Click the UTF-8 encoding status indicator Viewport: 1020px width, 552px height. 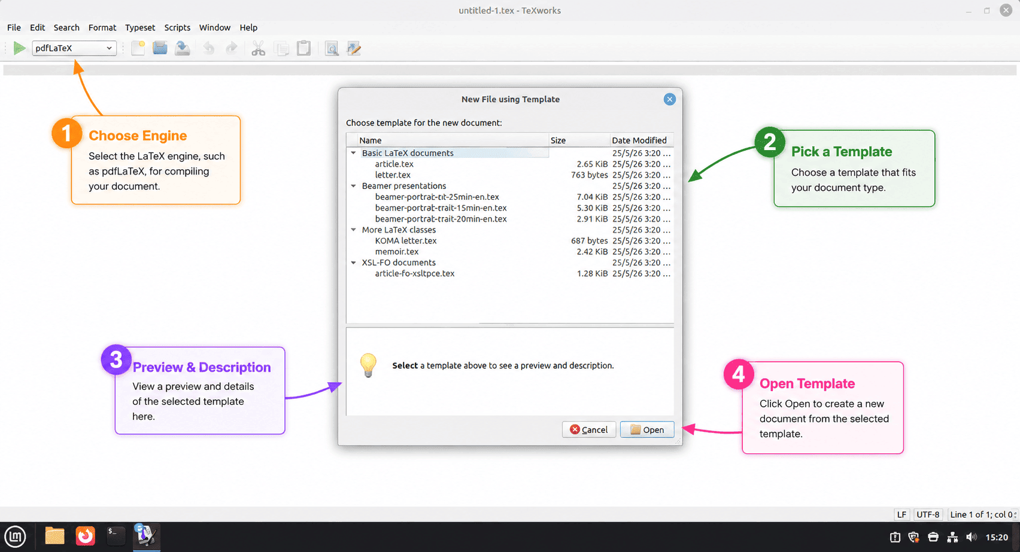click(928, 514)
